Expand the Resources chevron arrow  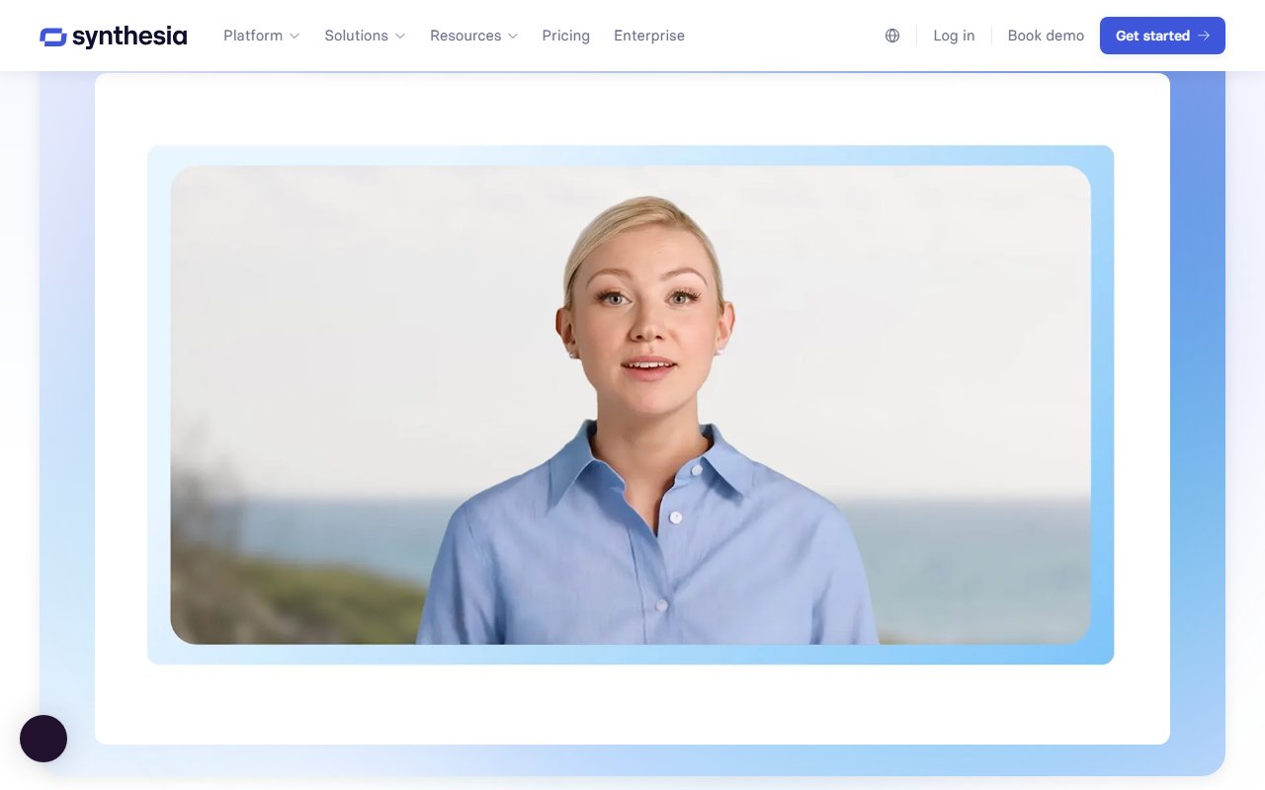(x=513, y=36)
